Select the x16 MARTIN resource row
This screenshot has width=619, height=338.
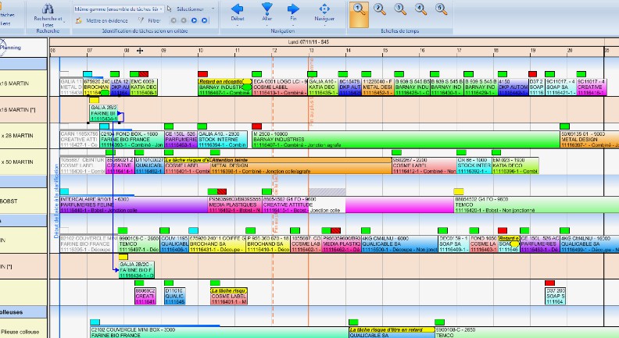23,84
